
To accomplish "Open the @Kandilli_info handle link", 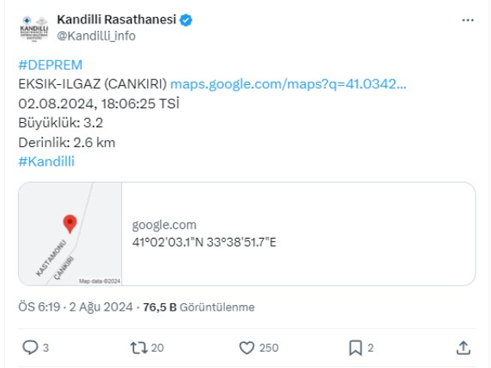I will coord(96,36).
